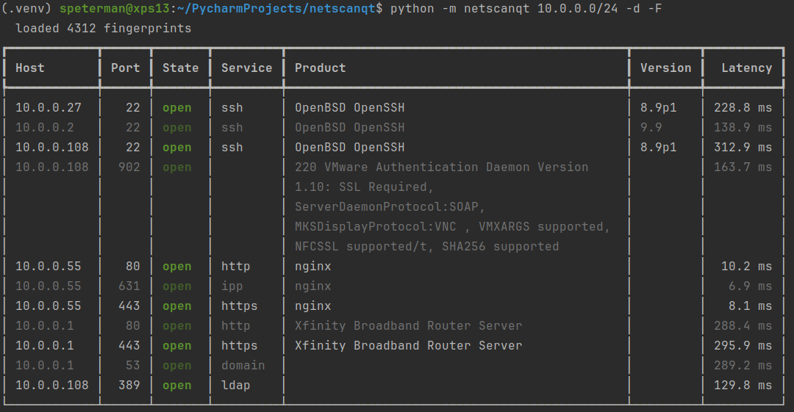Screen dimensions: 794x412
Task: Click latency value 228.8 ms
Action: click(x=743, y=108)
